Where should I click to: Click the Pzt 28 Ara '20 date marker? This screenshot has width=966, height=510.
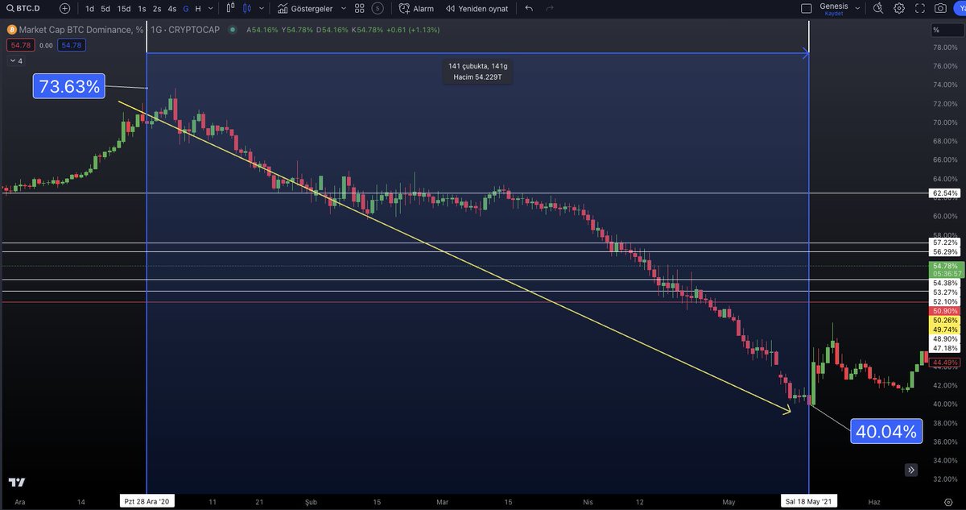147,501
